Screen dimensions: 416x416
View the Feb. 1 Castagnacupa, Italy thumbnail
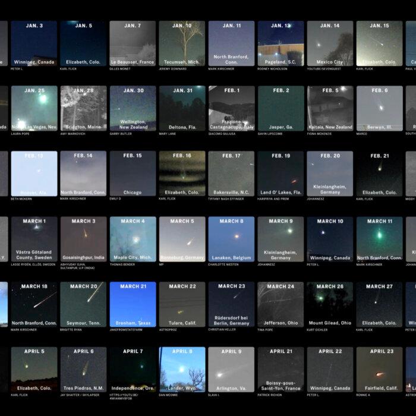232,108
